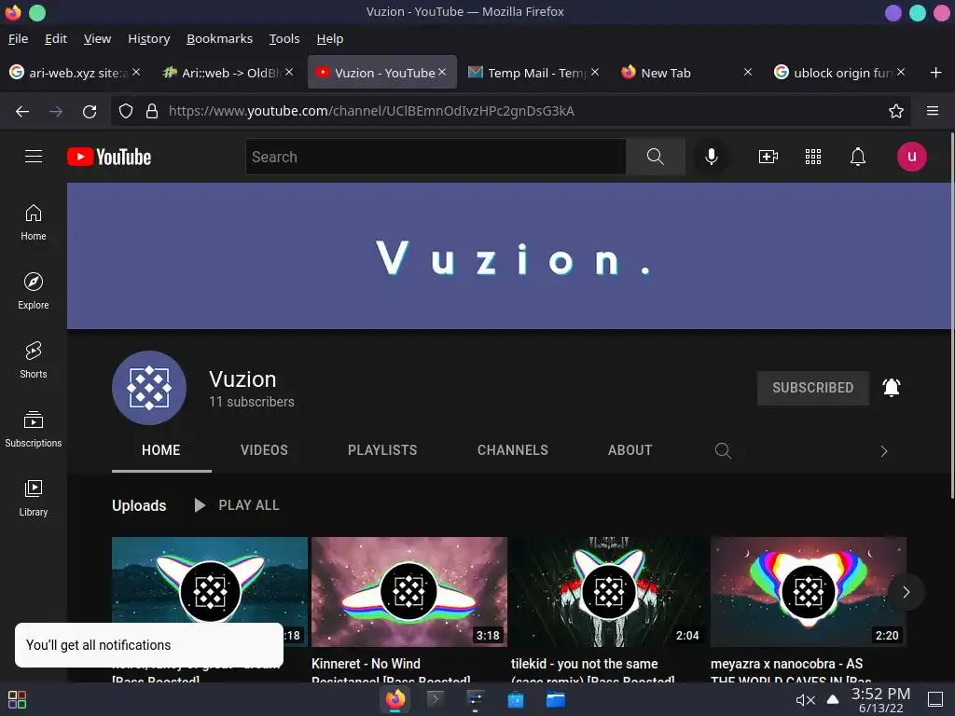955x716 pixels.
Task: Open a new tab with plus
Action: tap(936, 73)
